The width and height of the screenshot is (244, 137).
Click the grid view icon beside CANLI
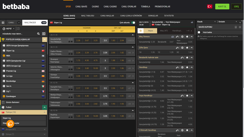coord(3,23)
